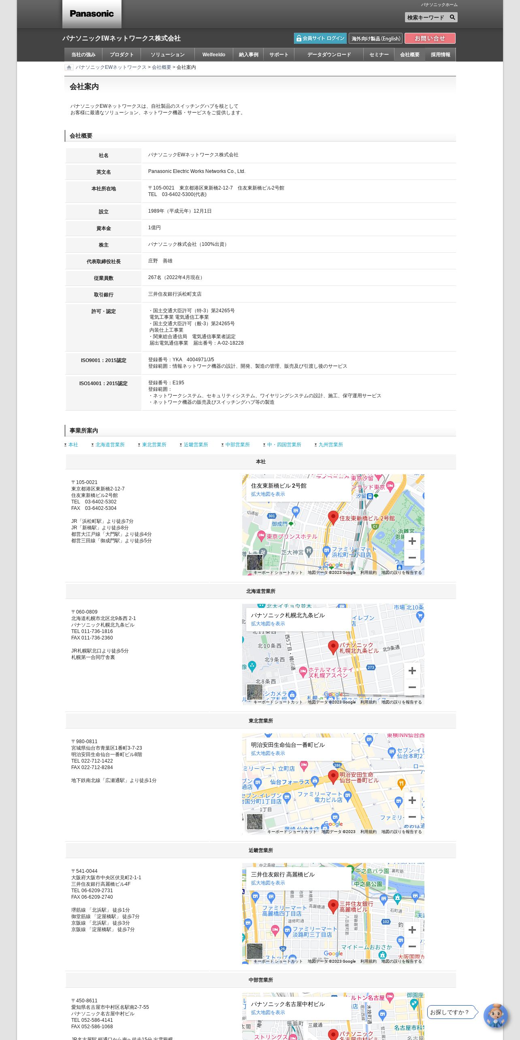Click the 会社概要 breadcrumb link
Screen dimensions: 520x1040
162,68
